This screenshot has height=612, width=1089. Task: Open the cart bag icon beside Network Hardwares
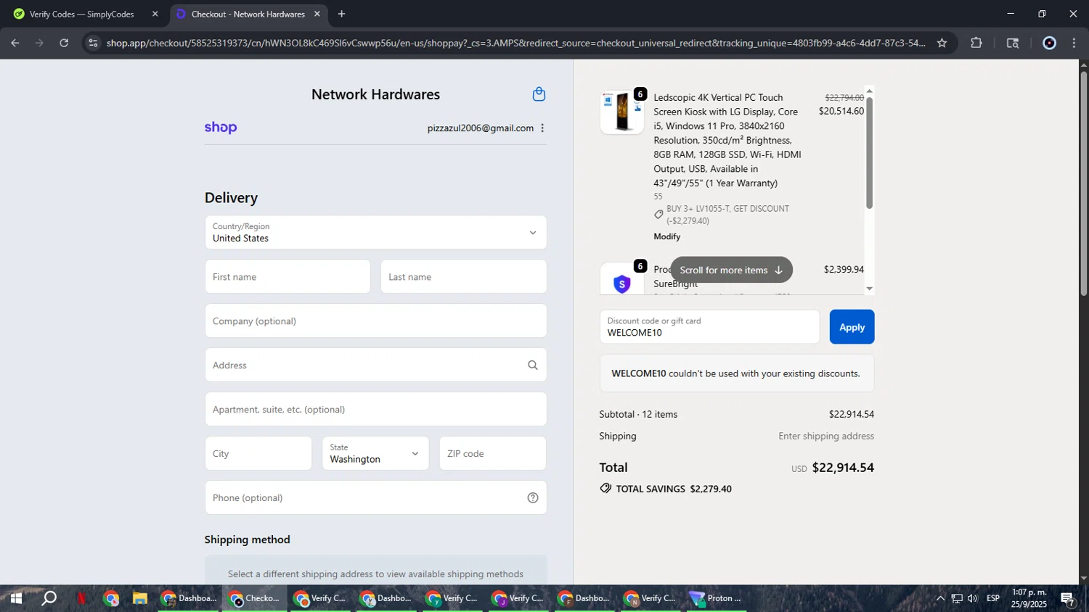point(539,94)
